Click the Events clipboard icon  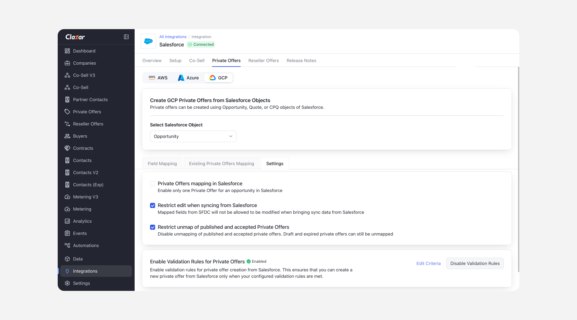pos(67,233)
